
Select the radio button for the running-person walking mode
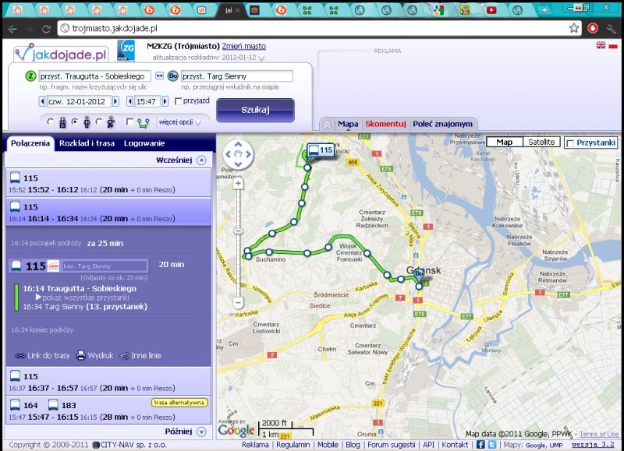(99, 122)
